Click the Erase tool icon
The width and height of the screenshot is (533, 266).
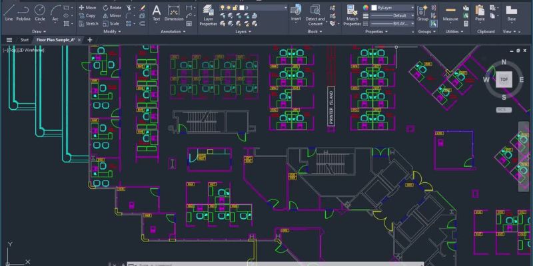coord(143,7)
